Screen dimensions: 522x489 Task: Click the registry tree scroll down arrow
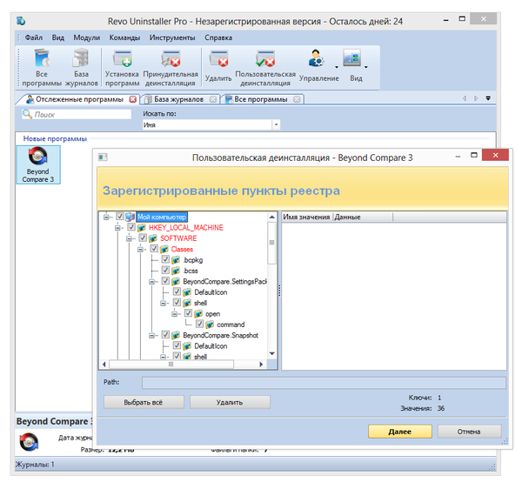pyautogui.click(x=272, y=353)
